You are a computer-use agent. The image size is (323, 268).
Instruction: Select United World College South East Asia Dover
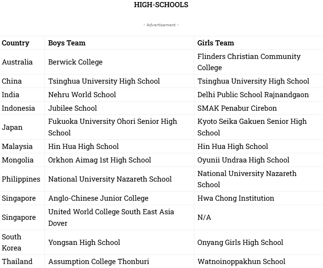[x=111, y=217]
